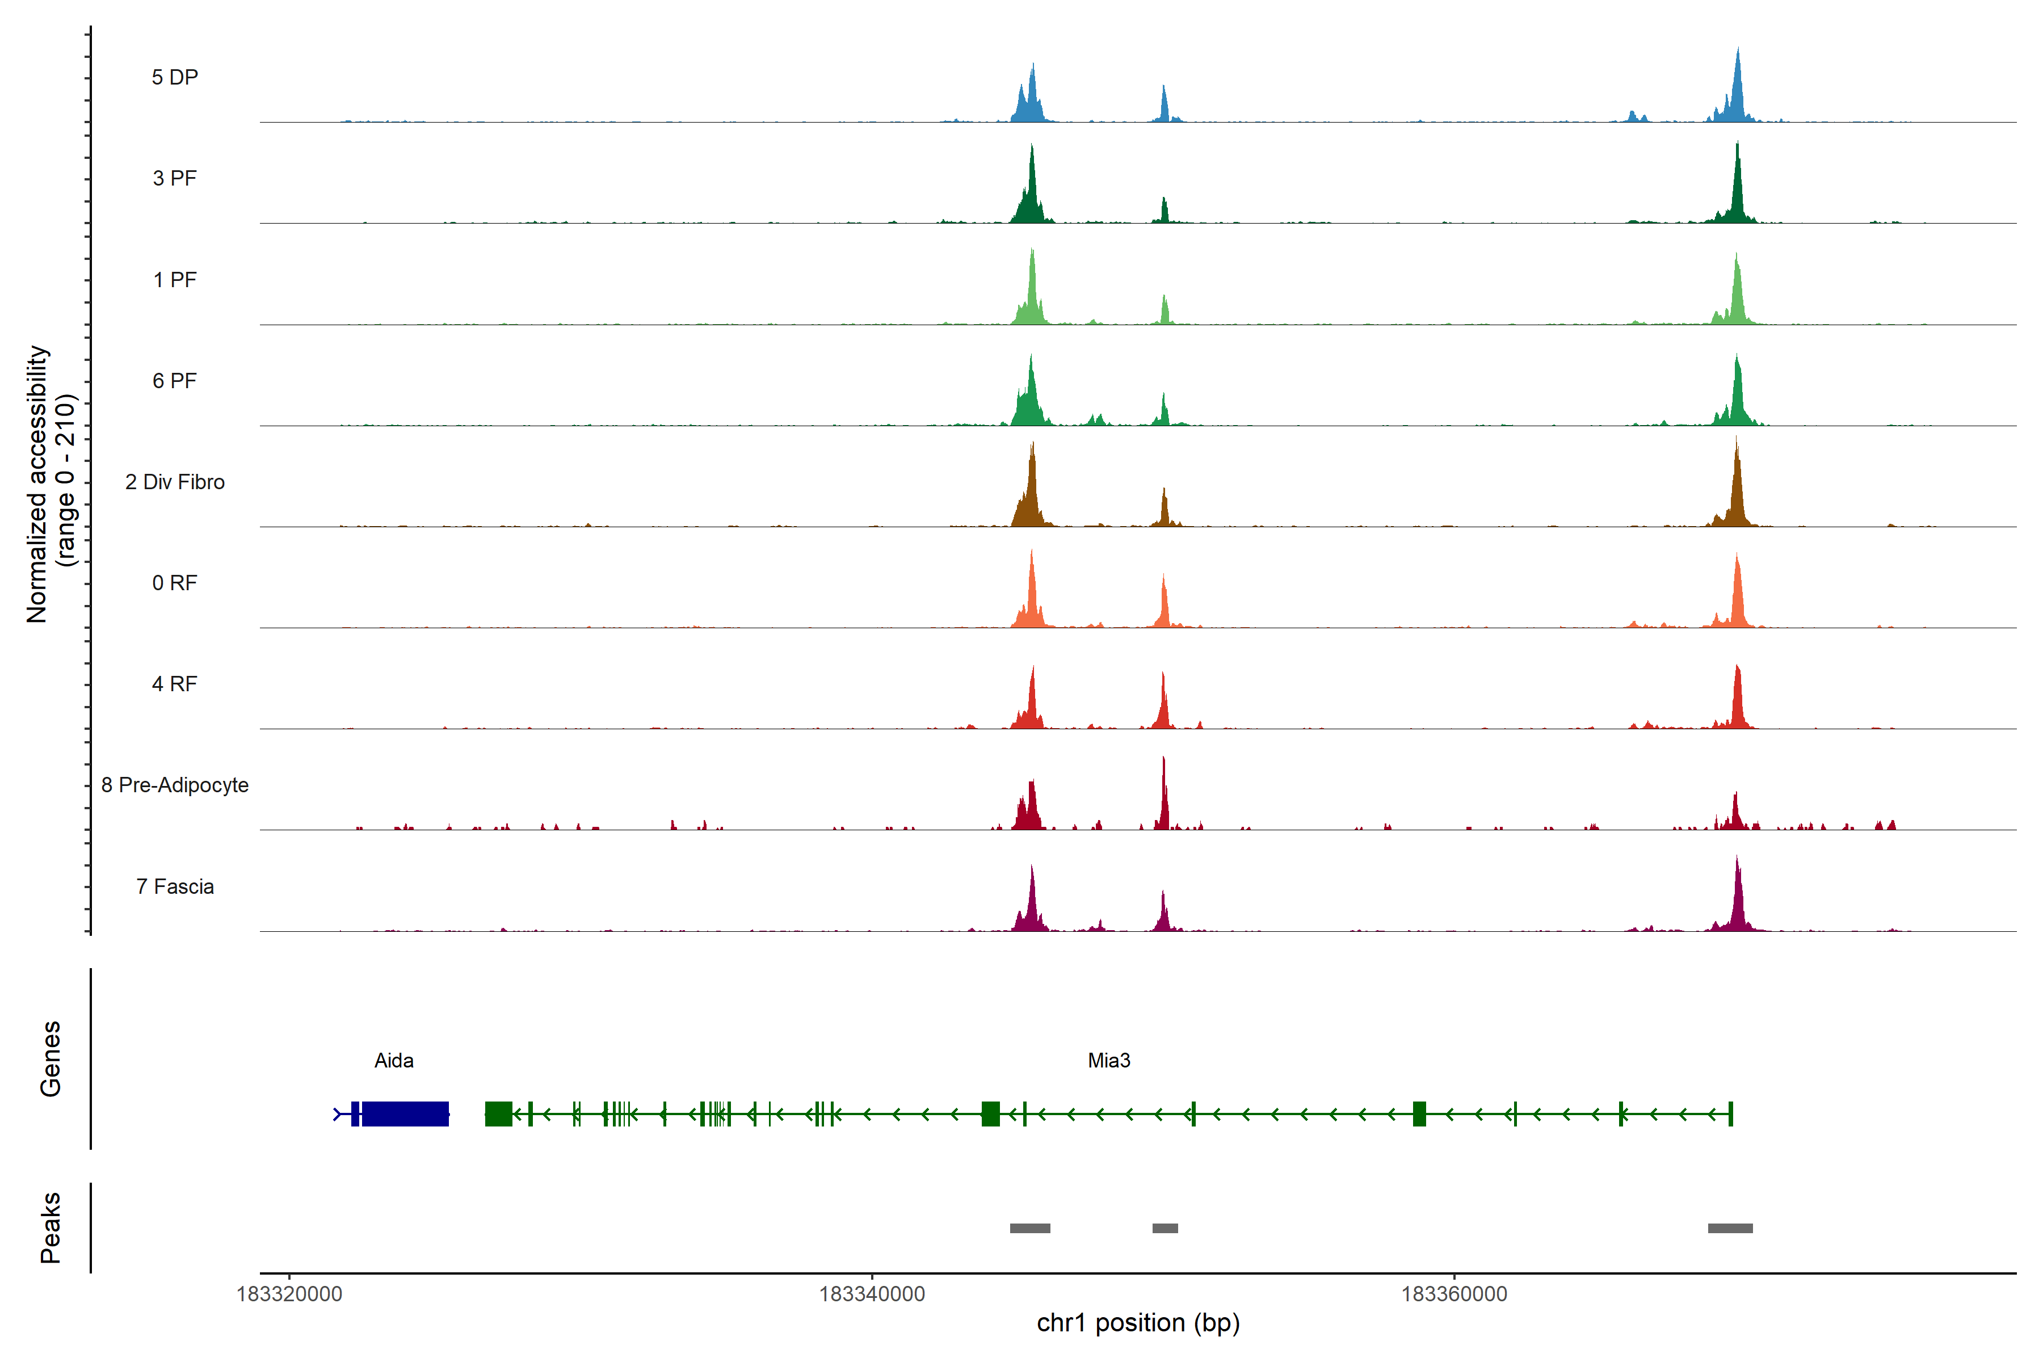Click the blue Aida gene exon block
Image resolution: width=2043 pixels, height=1362 pixels.
405,1113
